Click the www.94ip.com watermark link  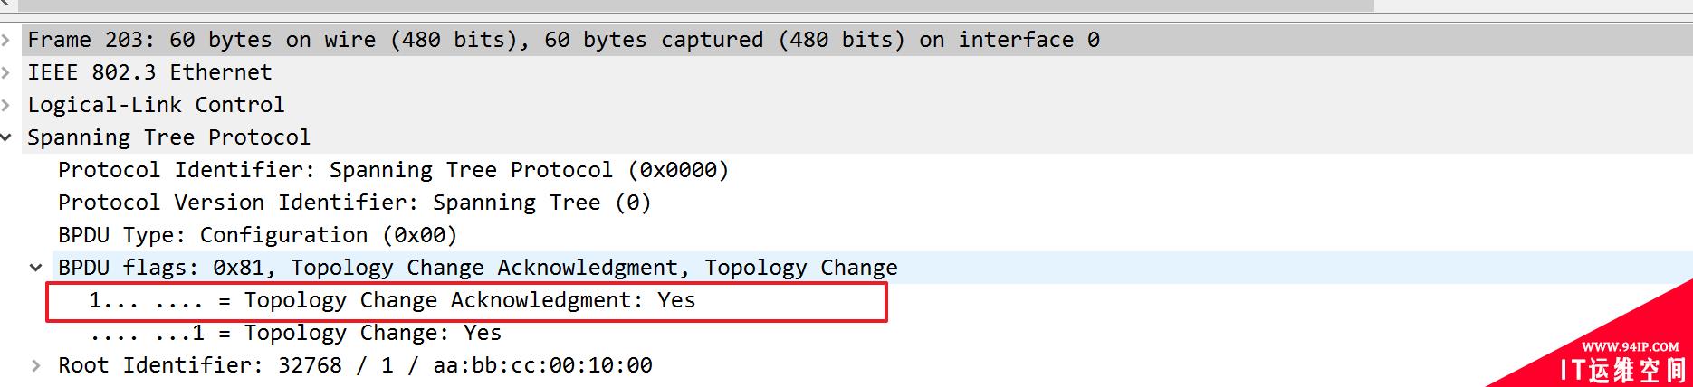[1630, 347]
